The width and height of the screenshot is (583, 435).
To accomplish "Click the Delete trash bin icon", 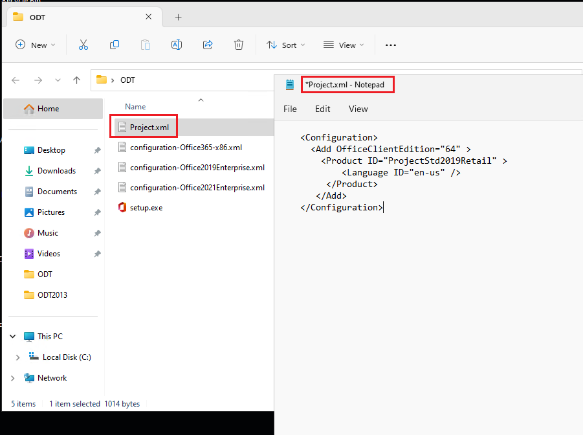I will tap(239, 45).
